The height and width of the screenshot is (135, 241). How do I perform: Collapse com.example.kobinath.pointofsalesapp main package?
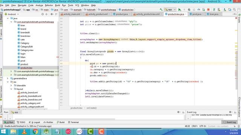(11, 22)
